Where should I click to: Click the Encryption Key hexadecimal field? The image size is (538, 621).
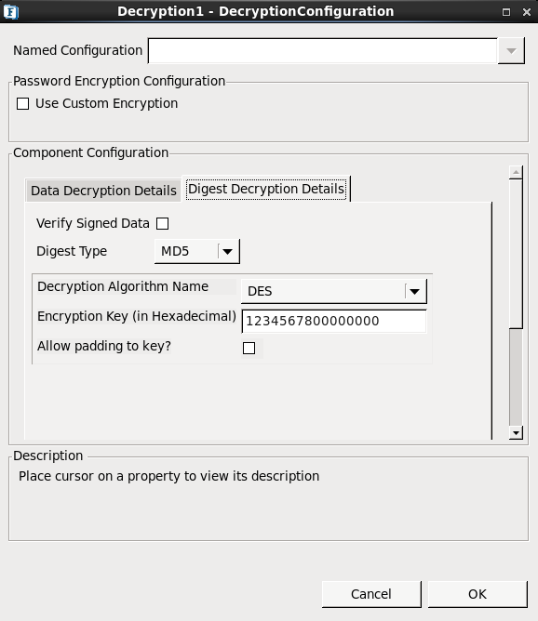334,321
